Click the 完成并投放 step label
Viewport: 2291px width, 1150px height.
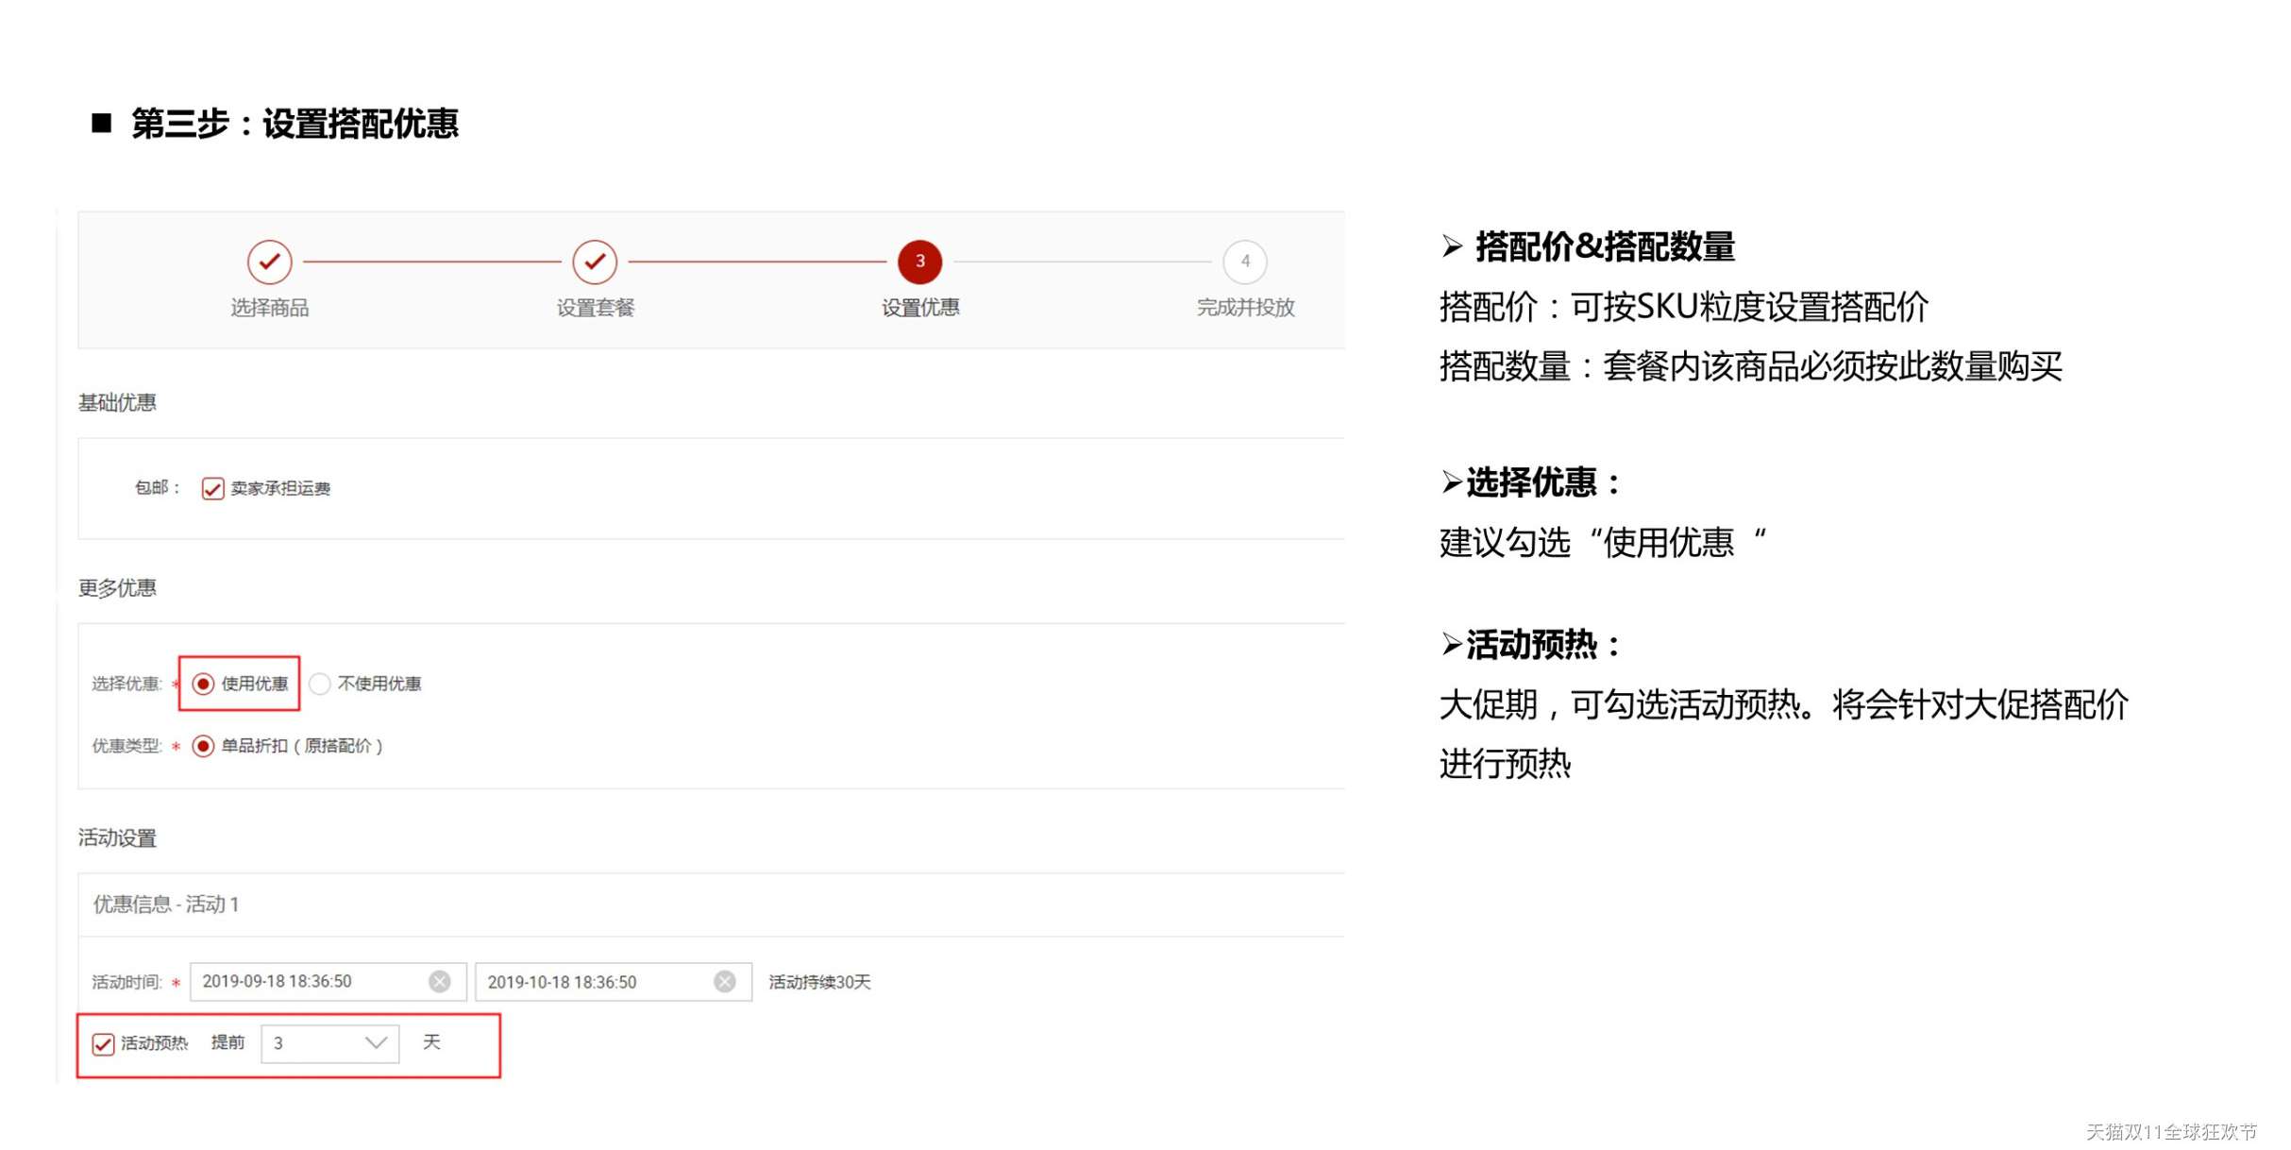(x=1244, y=308)
